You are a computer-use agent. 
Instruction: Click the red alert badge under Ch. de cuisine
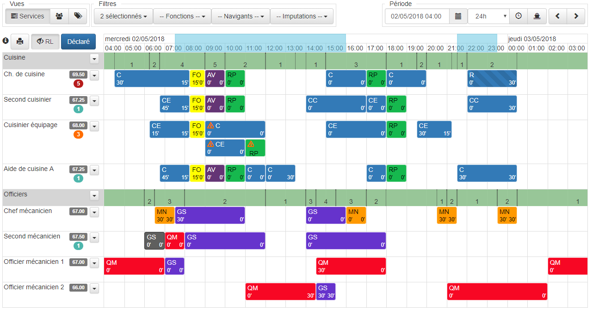tap(78, 83)
